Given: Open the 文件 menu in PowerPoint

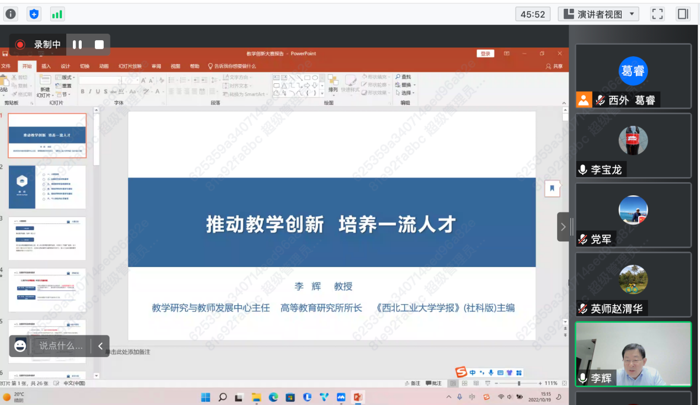Looking at the screenshot, I should [6, 66].
